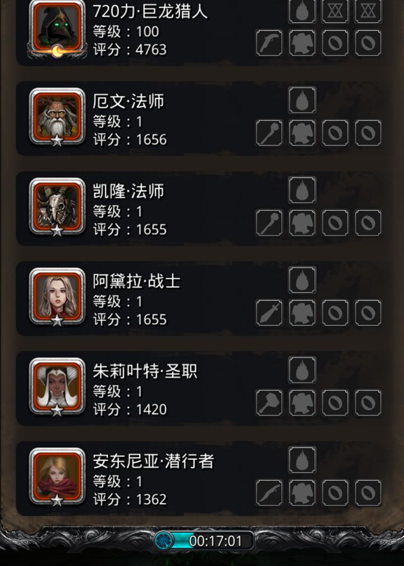
Task: Select the gun weapon slot for 巨龙猎人
Action: (269, 43)
